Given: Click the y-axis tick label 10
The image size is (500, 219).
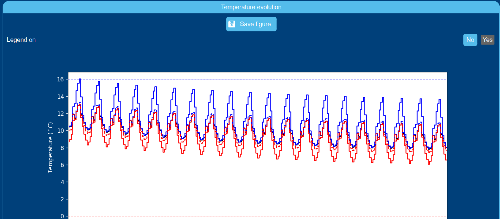Looking at the screenshot, I should 61,131.
